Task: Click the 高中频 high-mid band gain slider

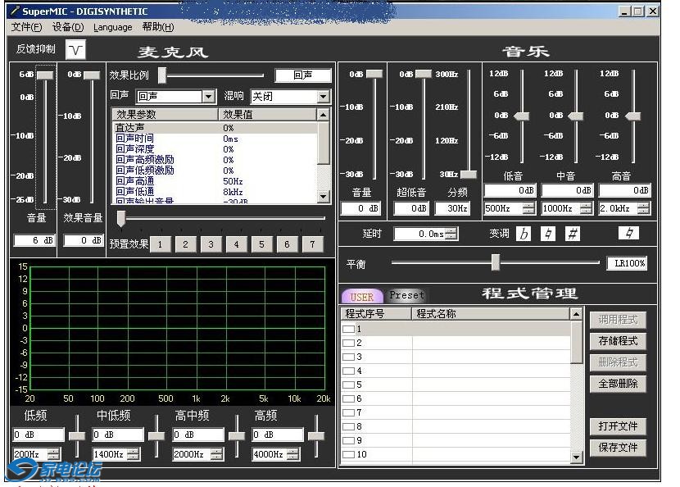Action: 237,436
